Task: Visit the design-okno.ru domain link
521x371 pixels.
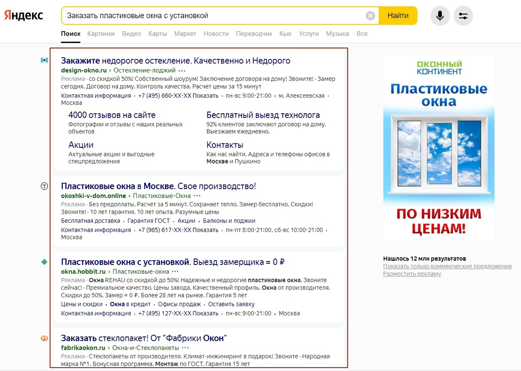Action: pyautogui.click(x=84, y=70)
